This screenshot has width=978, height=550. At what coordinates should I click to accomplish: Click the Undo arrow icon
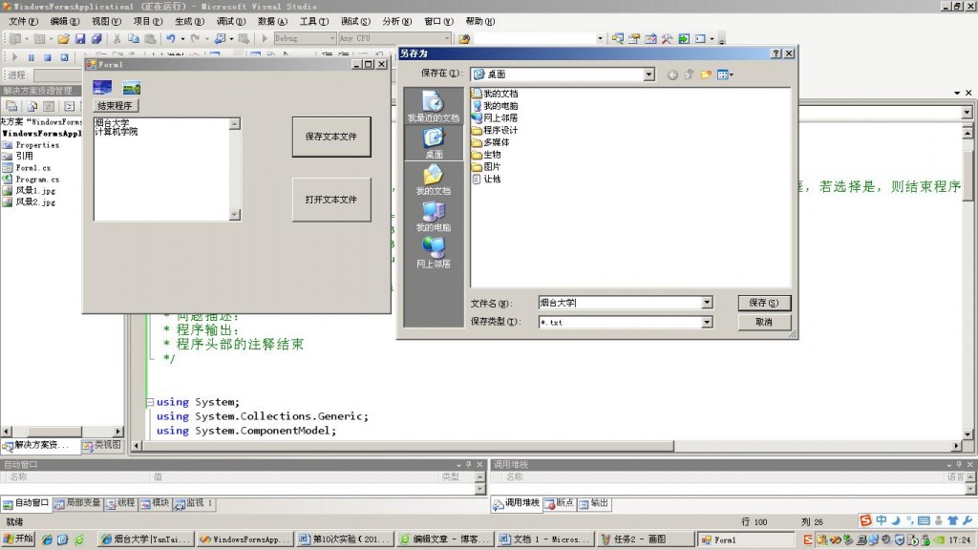(x=171, y=38)
